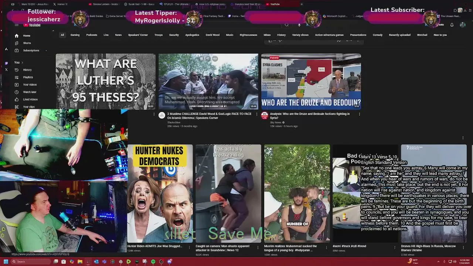Select the Live filter chip
This screenshot has width=473, height=266.
tap(106, 35)
